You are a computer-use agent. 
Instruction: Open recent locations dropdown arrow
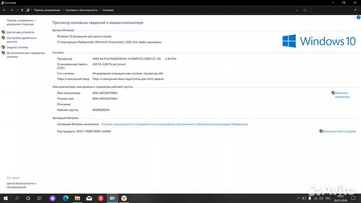click(17, 10)
